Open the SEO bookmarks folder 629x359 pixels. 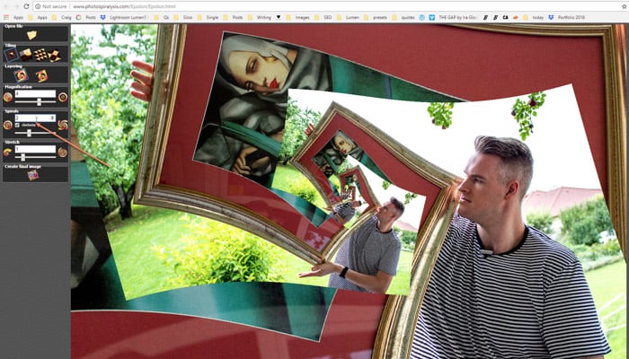click(323, 18)
